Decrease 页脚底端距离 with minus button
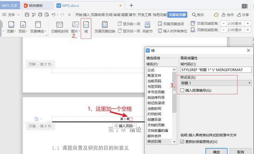This screenshot has width=254, height=154. (x=224, y=30)
